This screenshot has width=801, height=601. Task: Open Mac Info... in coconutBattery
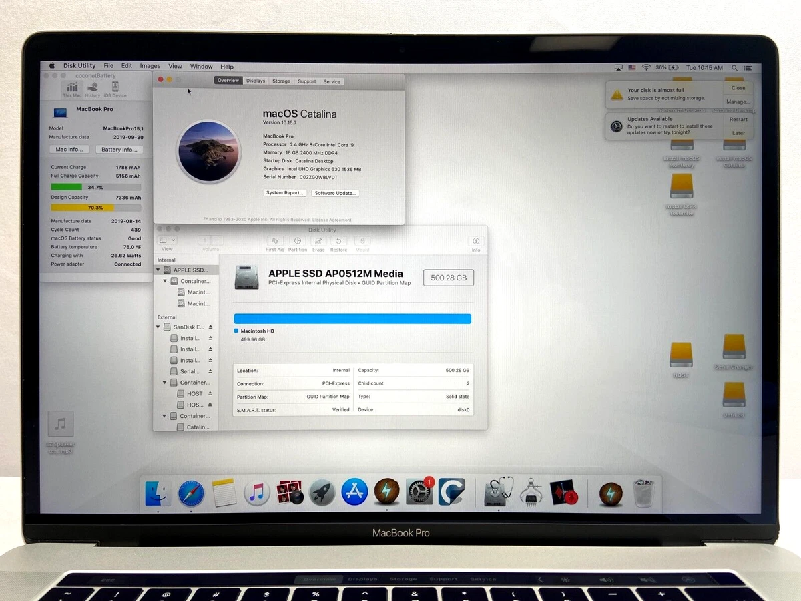pos(69,150)
